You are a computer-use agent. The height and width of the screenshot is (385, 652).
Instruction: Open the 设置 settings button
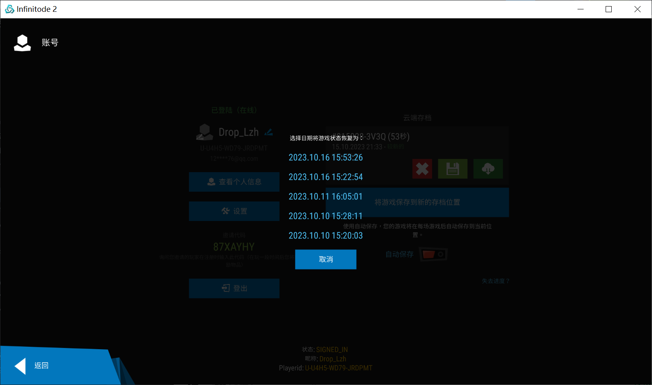(234, 211)
